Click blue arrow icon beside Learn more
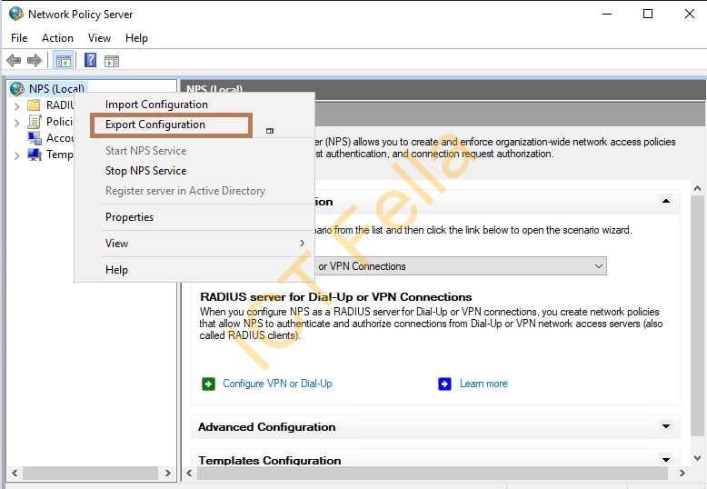Screen dimensions: 707x489 (444, 384)
